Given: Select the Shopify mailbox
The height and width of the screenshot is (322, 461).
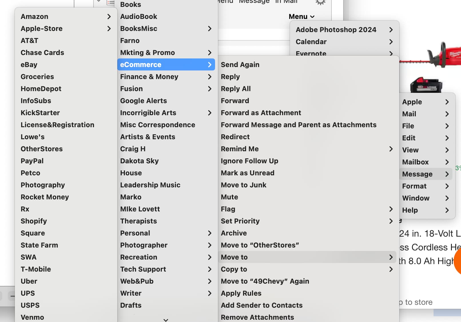Looking at the screenshot, I should tap(66, 221).
